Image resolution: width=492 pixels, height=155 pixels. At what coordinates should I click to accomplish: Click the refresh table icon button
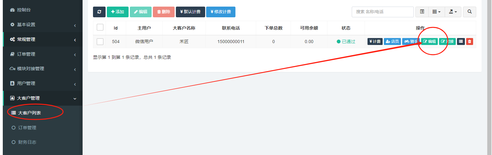click(99, 12)
